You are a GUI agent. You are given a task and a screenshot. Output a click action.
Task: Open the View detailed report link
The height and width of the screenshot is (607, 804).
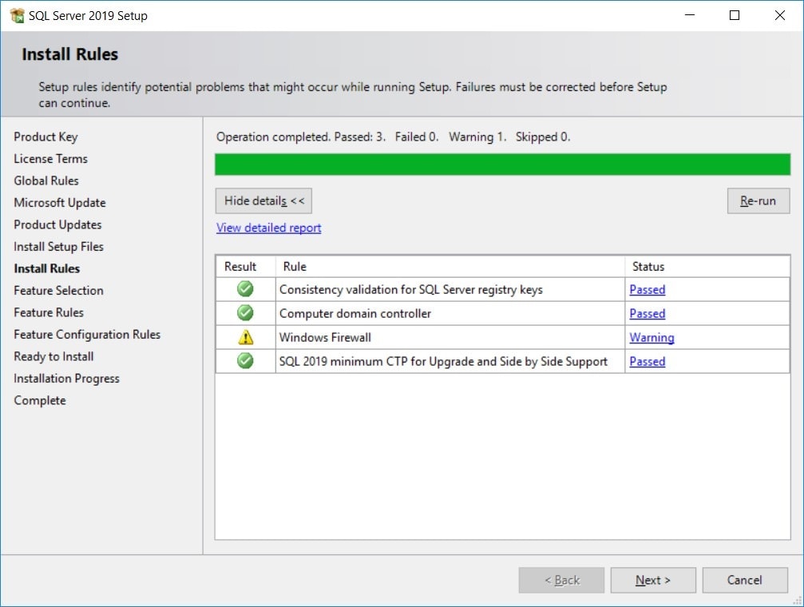click(x=268, y=228)
